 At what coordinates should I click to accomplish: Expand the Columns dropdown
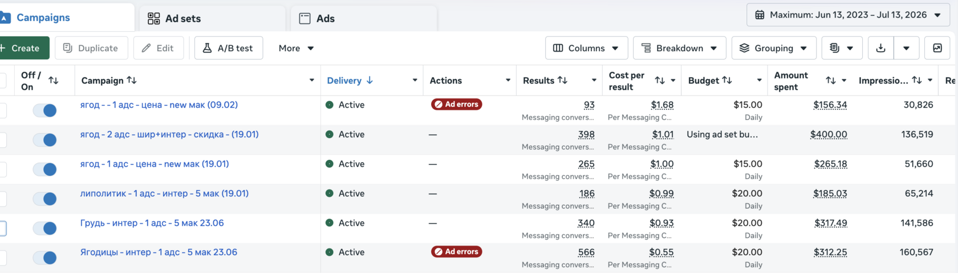click(586, 48)
